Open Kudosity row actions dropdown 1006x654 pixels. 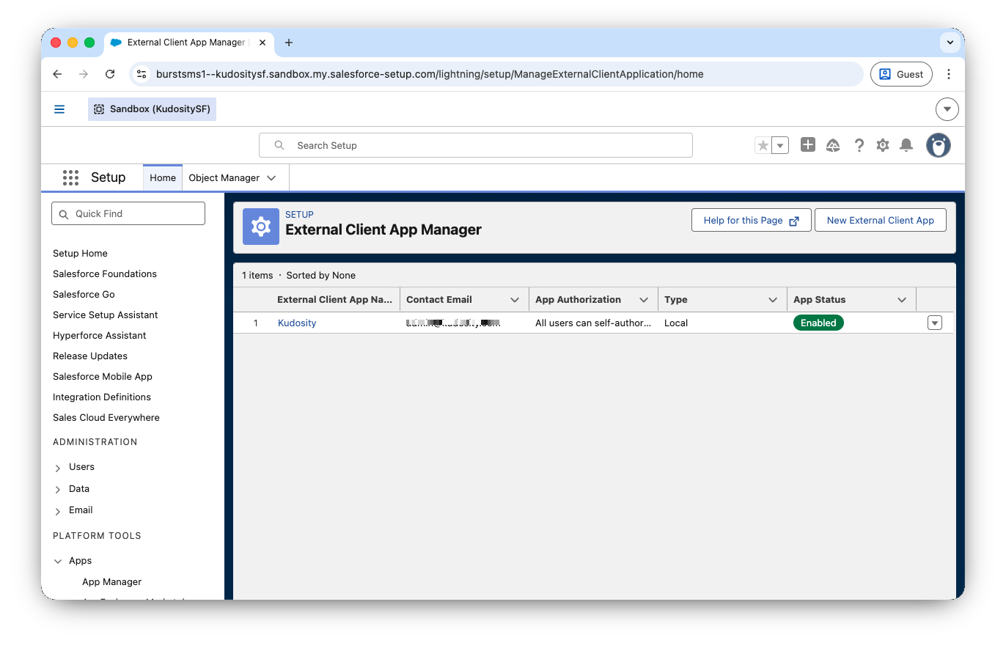(934, 323)
